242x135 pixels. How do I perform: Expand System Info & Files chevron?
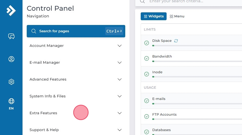(120, 96)
